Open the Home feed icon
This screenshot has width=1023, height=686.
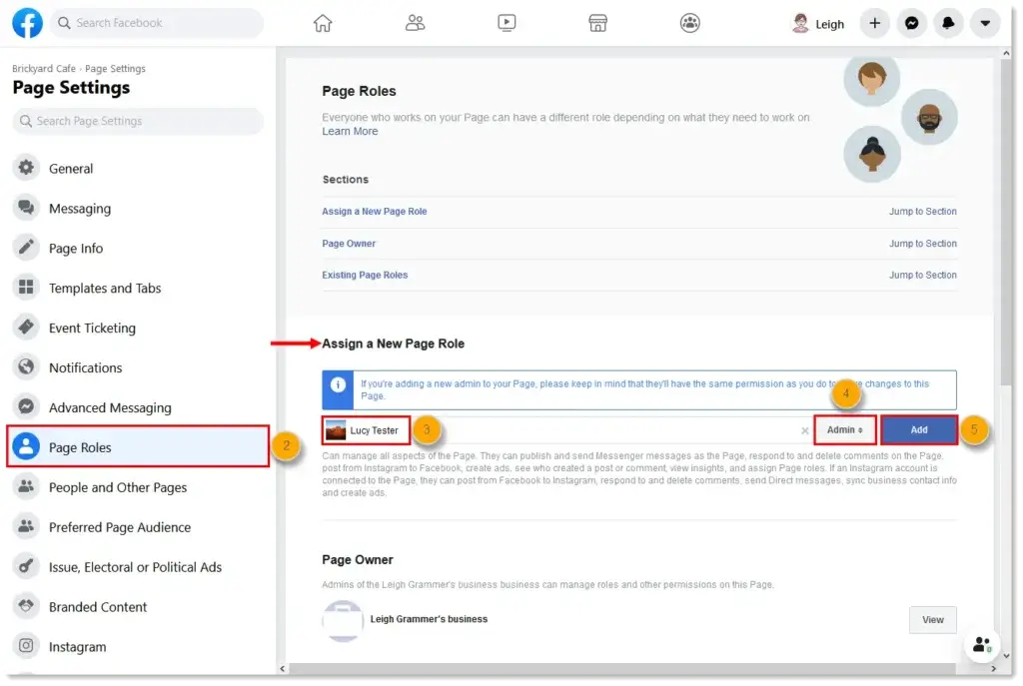pyautogui.click(x=323, y=24)
